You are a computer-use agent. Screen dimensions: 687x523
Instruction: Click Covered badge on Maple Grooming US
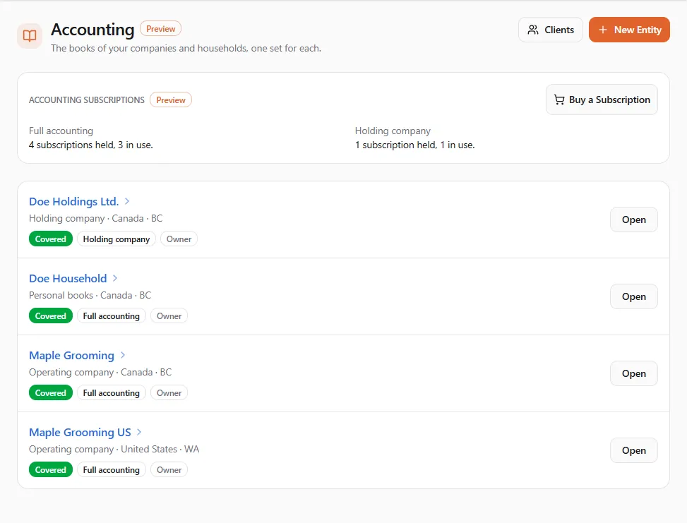tap(51, 470)
